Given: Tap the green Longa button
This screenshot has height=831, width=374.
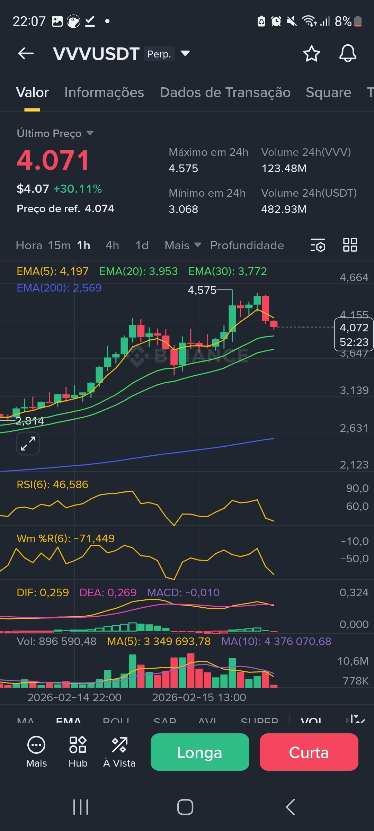Looking at the screenshot, I should 200,752.
